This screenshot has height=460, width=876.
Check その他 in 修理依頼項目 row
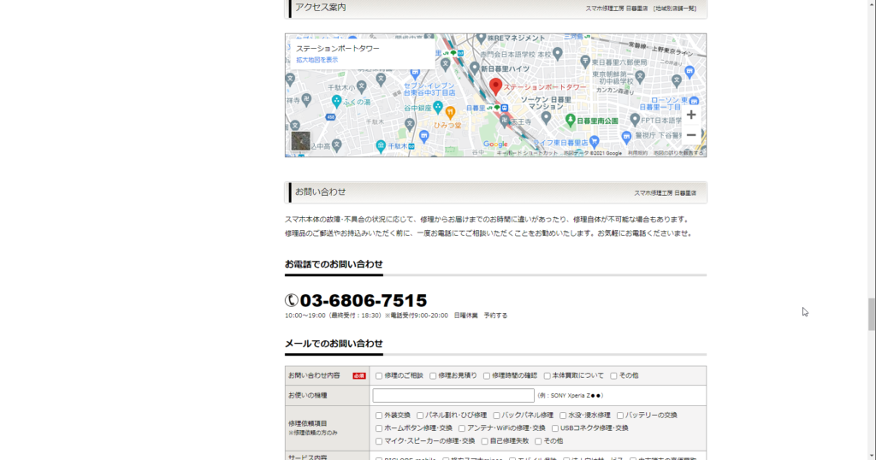coord(538,441)
